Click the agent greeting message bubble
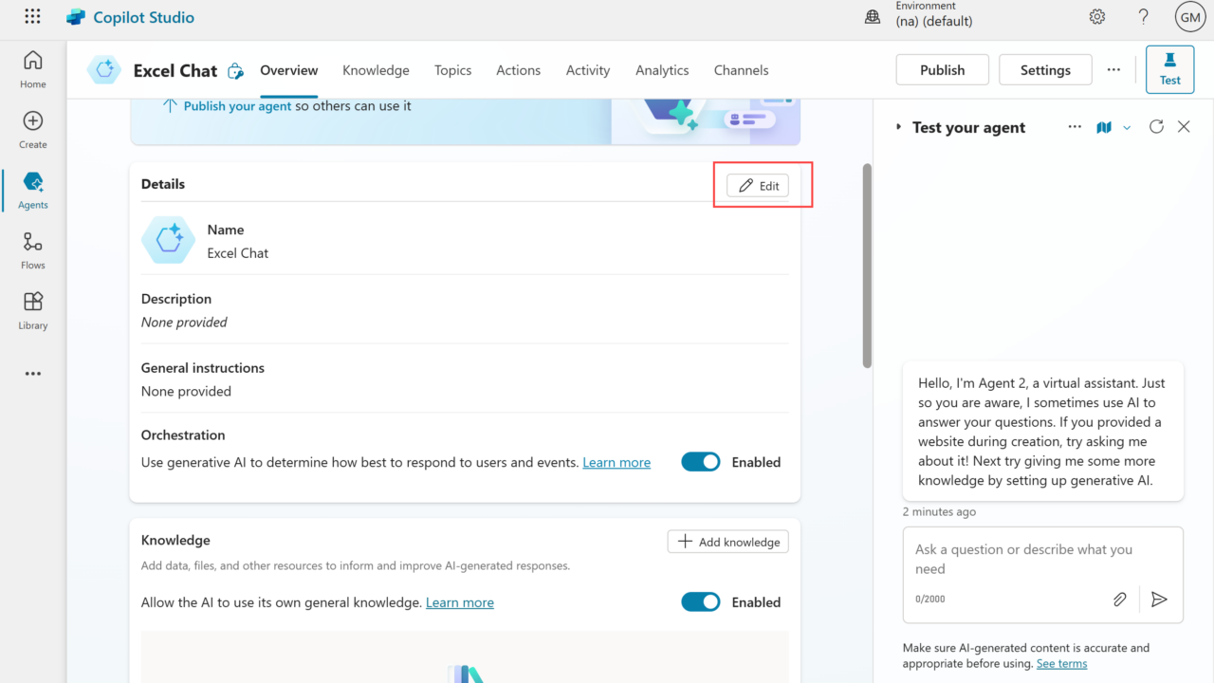The width and height of the screenshot is (1214, 683). [1043, 432]
